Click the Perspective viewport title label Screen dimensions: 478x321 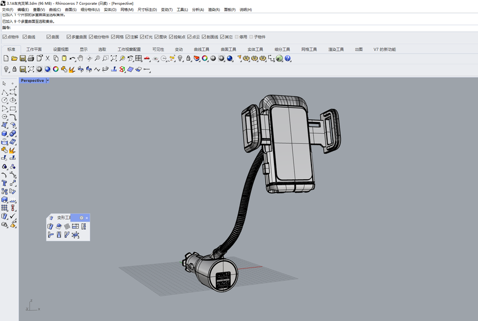[32, 80]
